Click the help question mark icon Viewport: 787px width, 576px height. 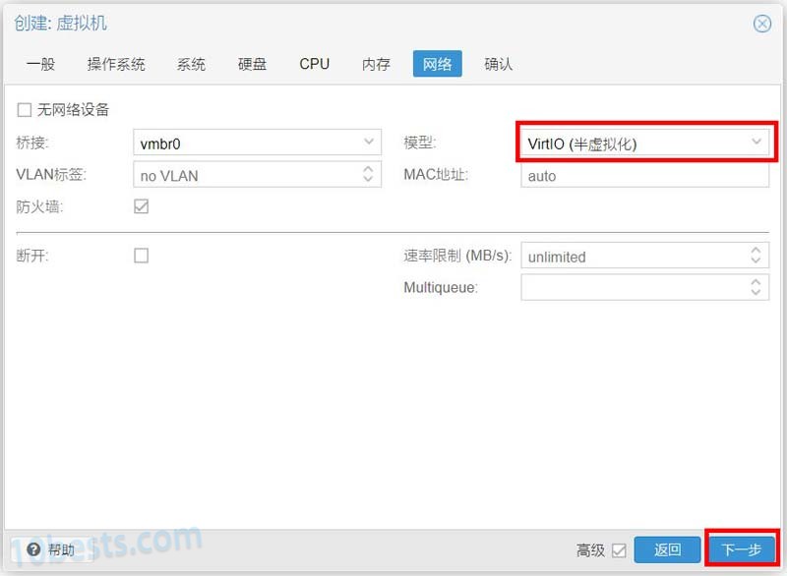click(x=33, y=549)
